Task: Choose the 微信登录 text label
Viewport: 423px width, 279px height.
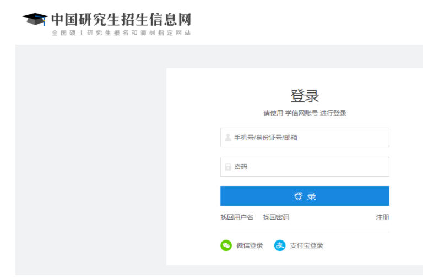Action: (x=250, y=245)
